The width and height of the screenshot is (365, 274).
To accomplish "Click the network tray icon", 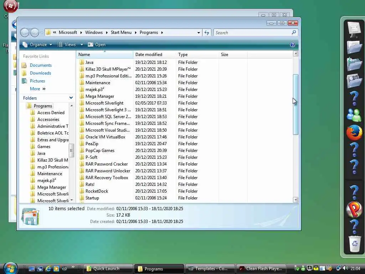I will point(339,268).
